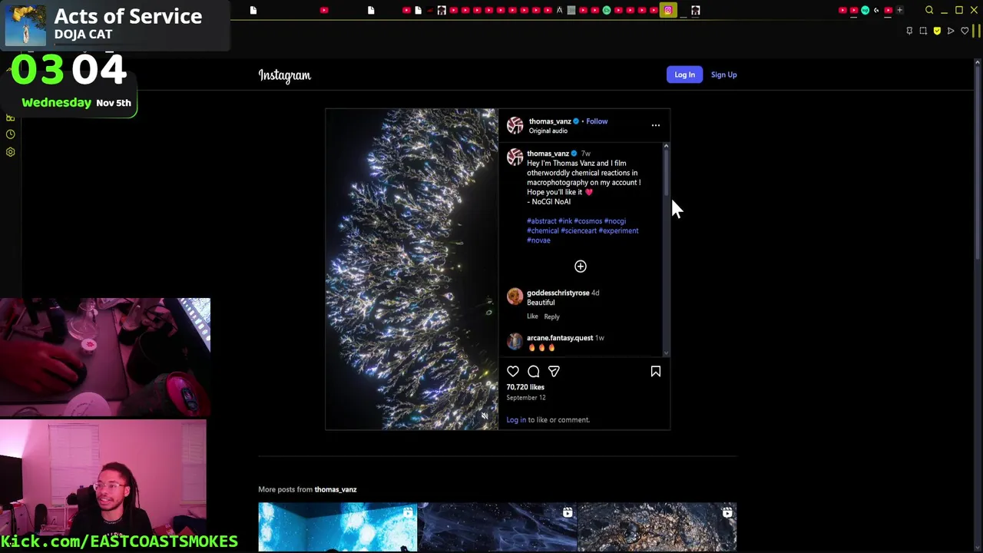983x553 pixels.
Task: Open arcane.fantasy.quest commenter username
Action: 560,338
